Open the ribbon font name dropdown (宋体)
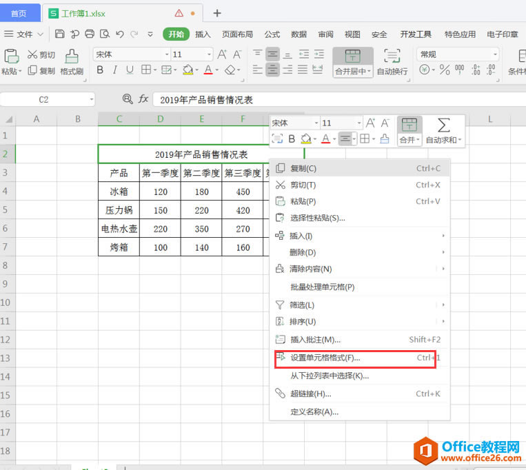Viewport: 526px width, 470px height. point(167,54)
